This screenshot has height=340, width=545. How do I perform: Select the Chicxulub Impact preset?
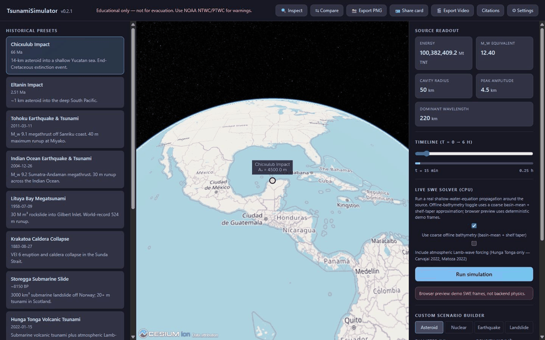point(65,56)
